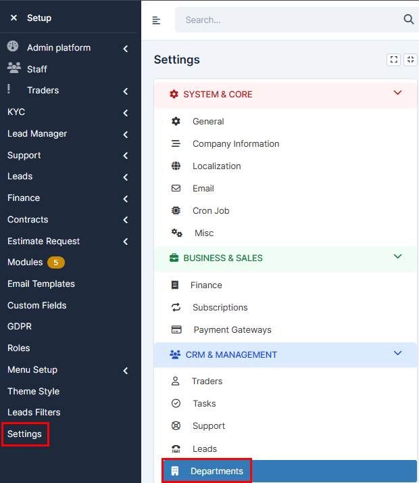Expand the Lead Manager sidebar submenu
Screen dimensions: 419x483
point(126,134)
